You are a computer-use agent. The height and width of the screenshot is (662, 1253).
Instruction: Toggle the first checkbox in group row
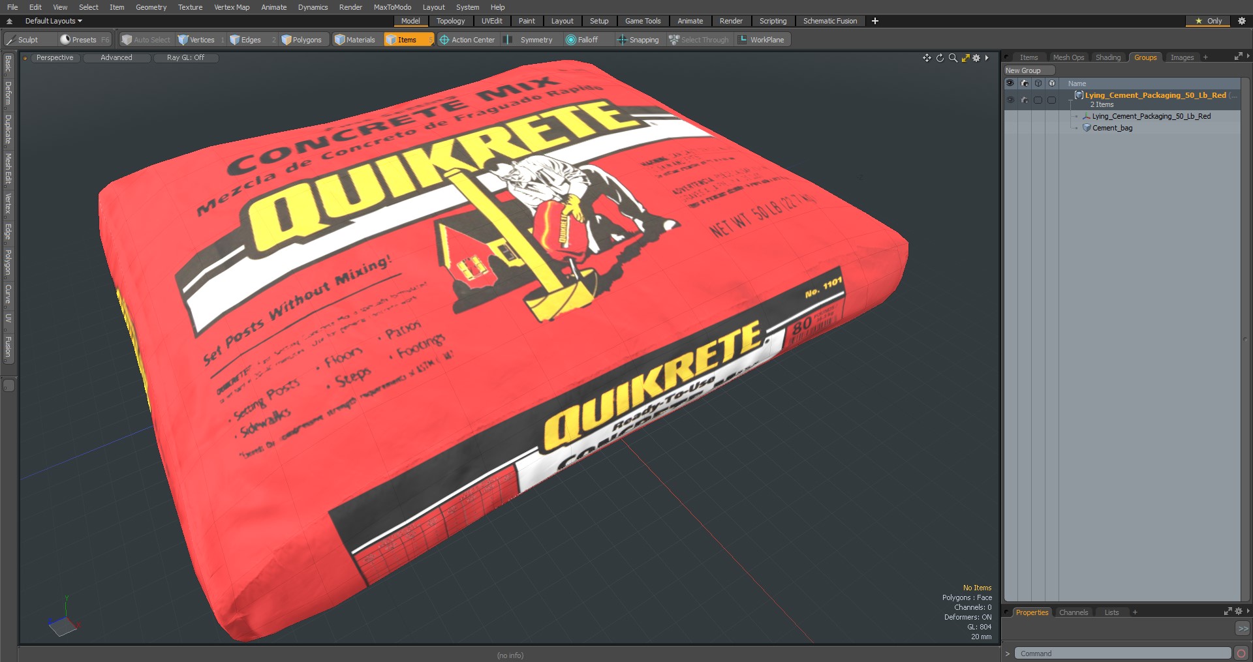click(x=1038, y=100)
